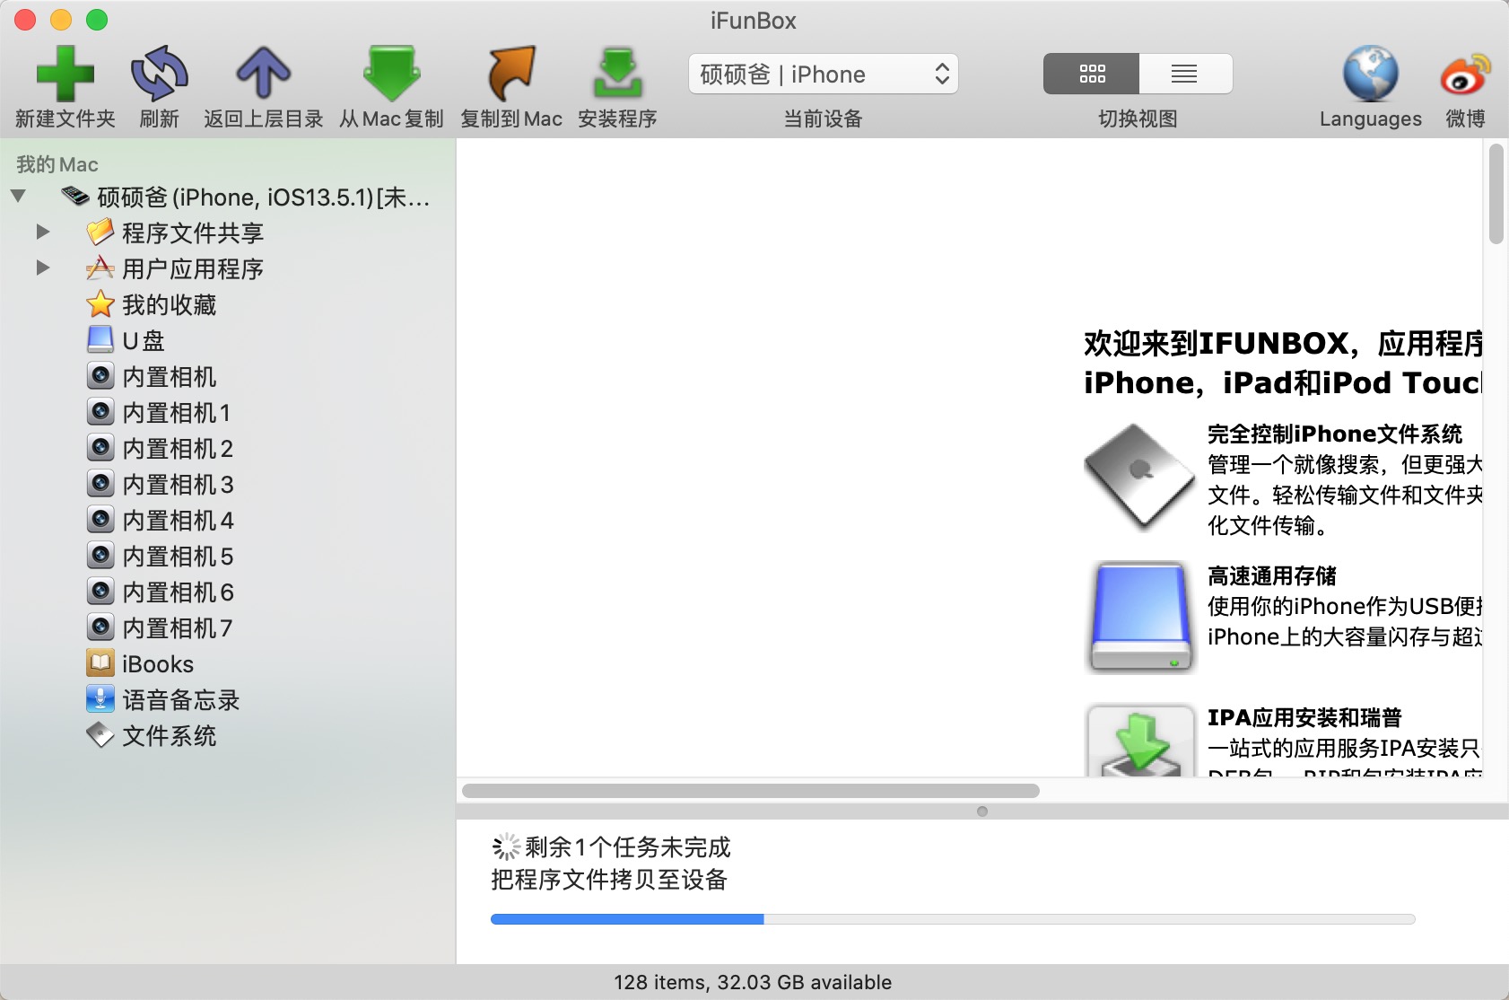Switch to list view

coord(1185,74)
